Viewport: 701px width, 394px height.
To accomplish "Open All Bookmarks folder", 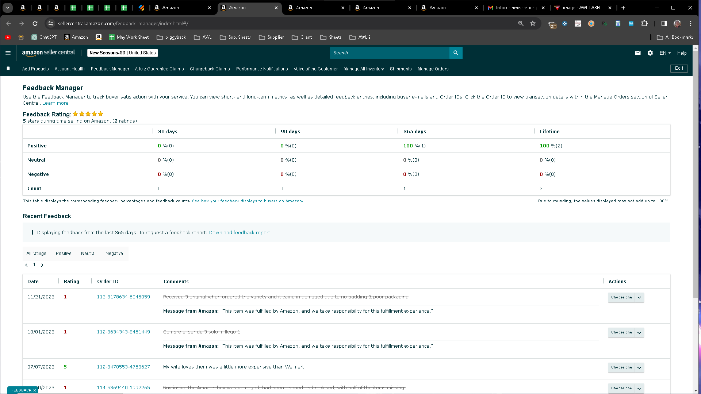I will 675,37.
